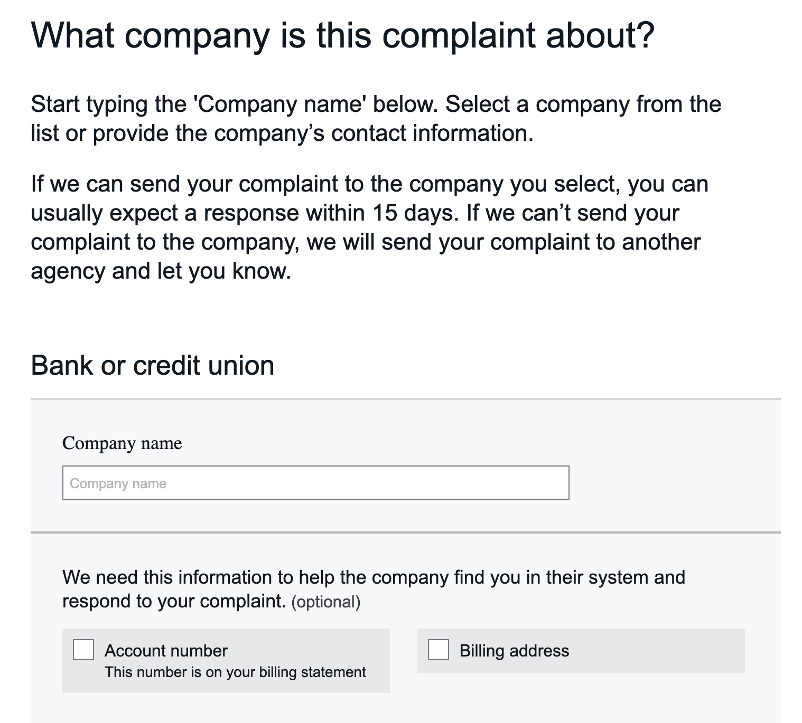Click the '(optional)' text
This screenshot has width=802, height=723.
click(x=326, y=602)
